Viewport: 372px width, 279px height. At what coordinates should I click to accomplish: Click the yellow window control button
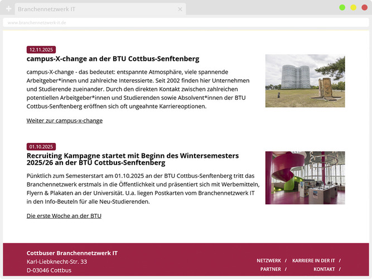[353, 7]
